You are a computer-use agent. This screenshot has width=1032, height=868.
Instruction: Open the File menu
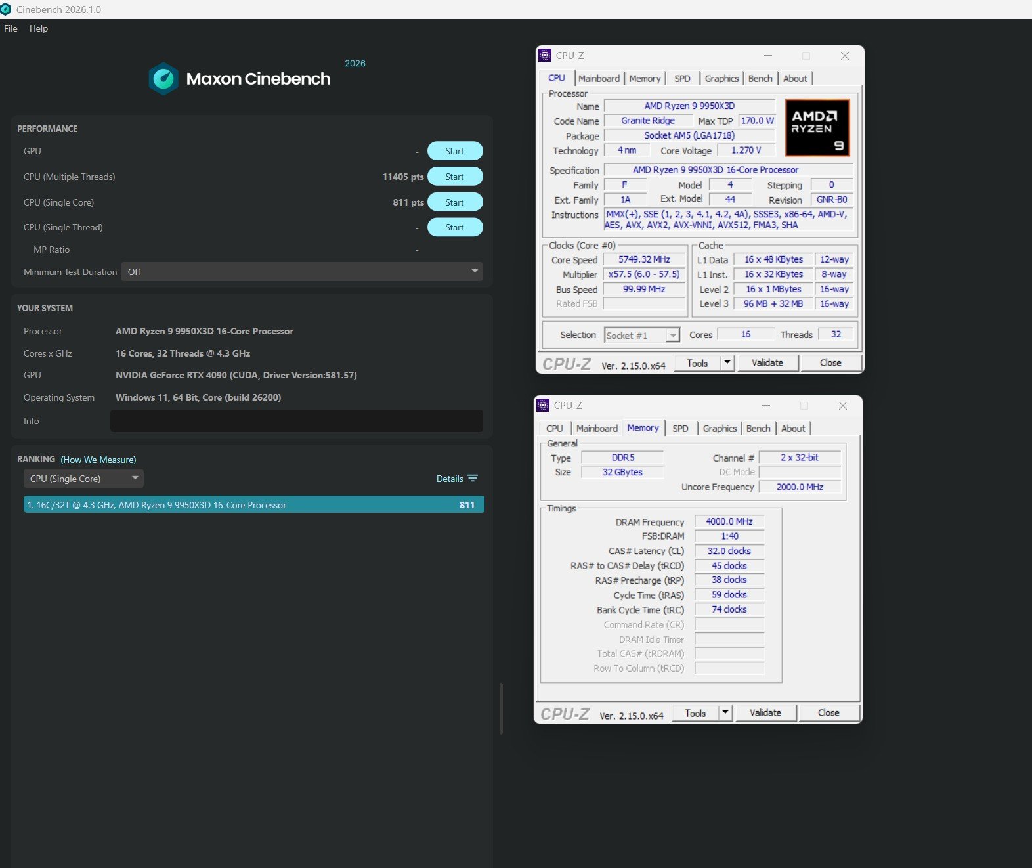click(11, 28)
